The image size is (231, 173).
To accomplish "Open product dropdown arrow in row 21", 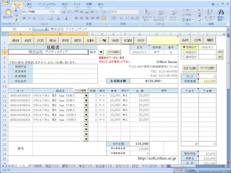I will (x=86, y=139).
